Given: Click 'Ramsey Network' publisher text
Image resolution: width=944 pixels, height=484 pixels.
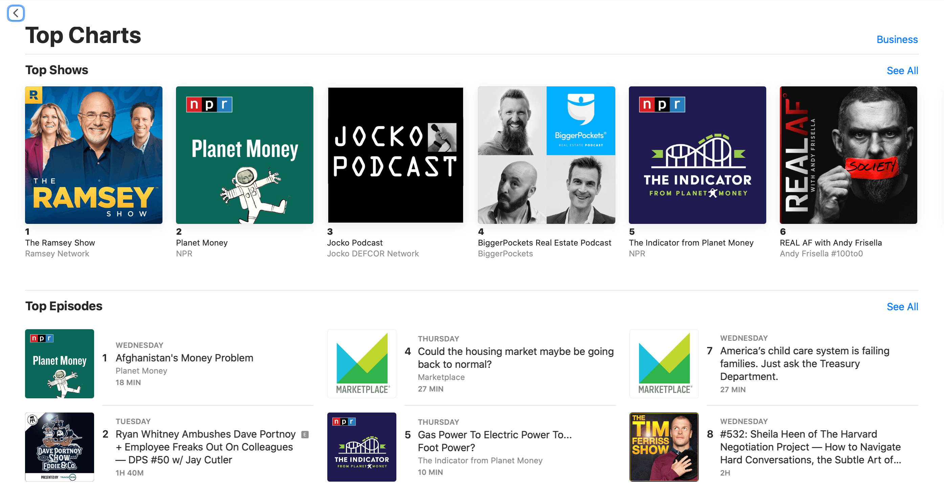Looking at the screenshot, I should pos(57,253).
